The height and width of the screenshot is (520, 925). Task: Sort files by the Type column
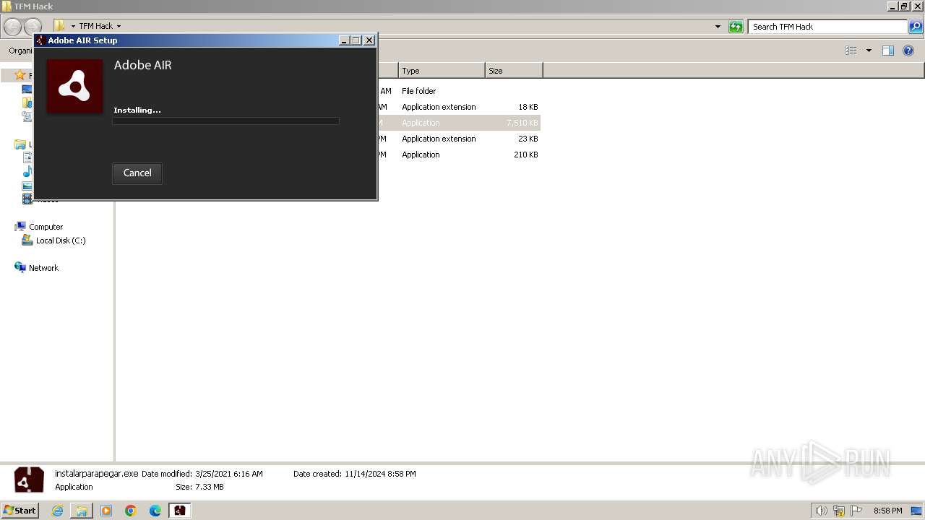click(x=442, y=71)
